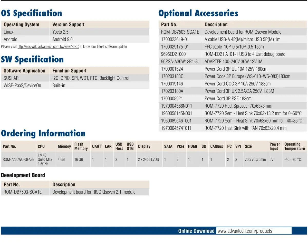Click the 'Version Support' column header
The width and height of the screenshot is (308, 243).
pos(68,24)
